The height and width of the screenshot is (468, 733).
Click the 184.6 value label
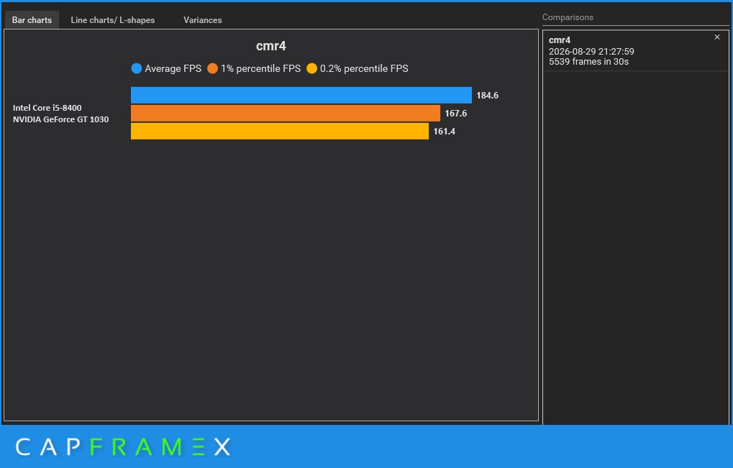coord(487,96)
